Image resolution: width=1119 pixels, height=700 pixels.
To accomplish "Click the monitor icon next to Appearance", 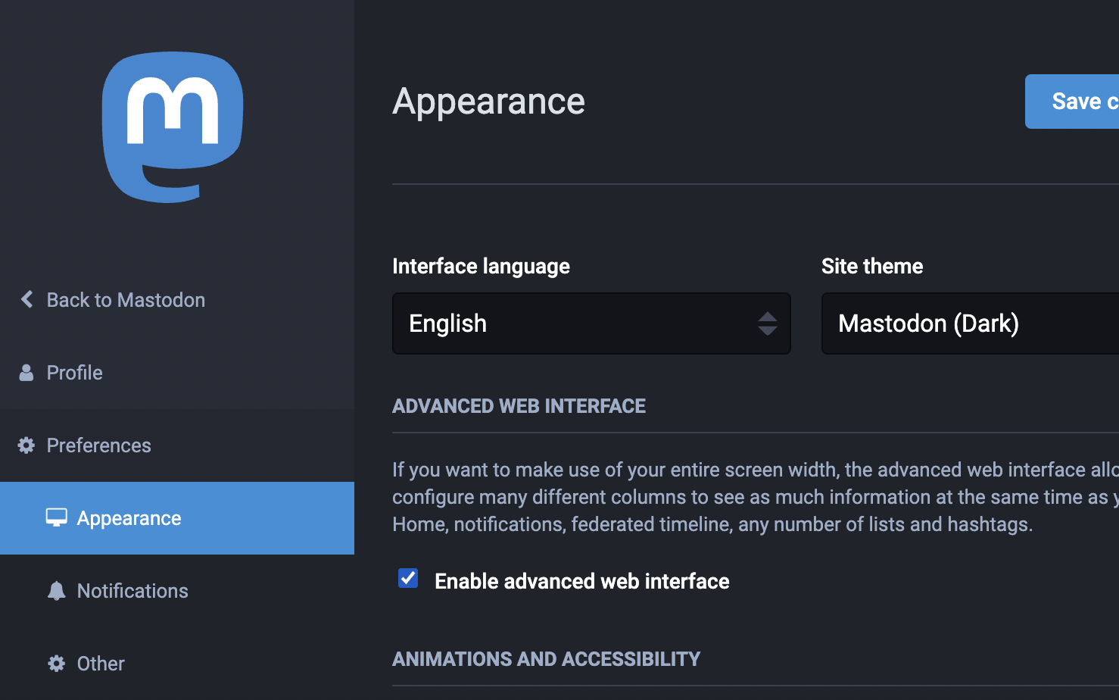I will (57, 517).
